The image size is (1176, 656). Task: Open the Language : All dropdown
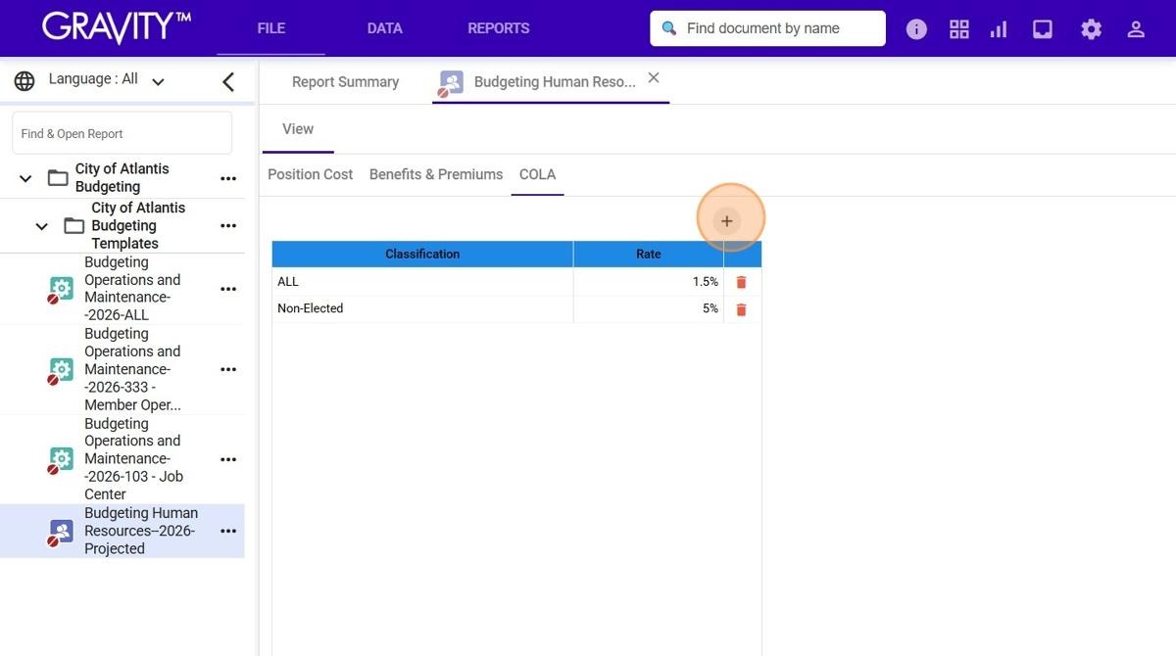[x=107, y=80]
